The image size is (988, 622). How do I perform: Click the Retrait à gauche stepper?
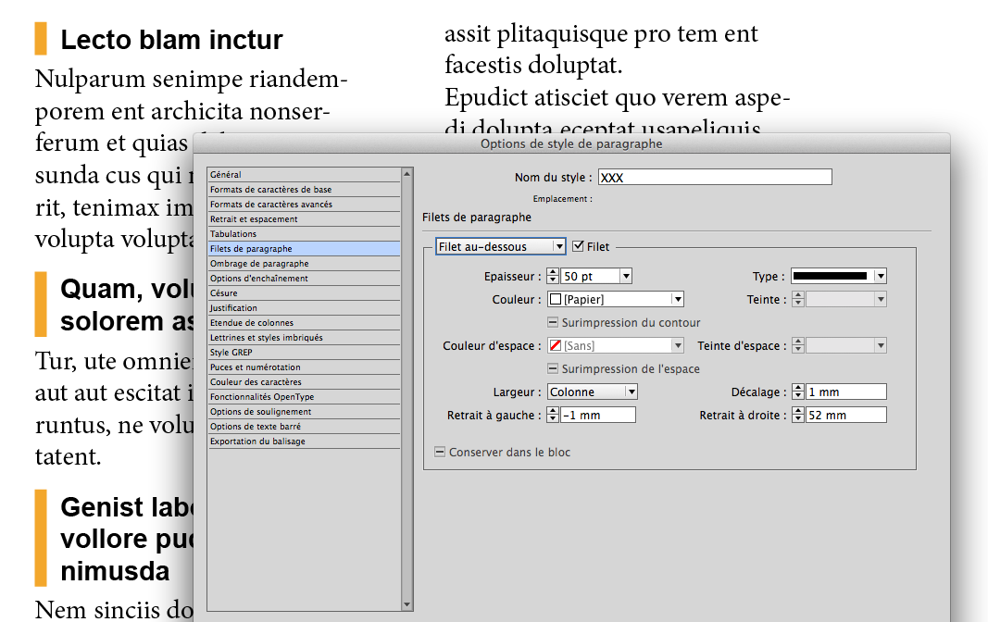tap(553, 415)
